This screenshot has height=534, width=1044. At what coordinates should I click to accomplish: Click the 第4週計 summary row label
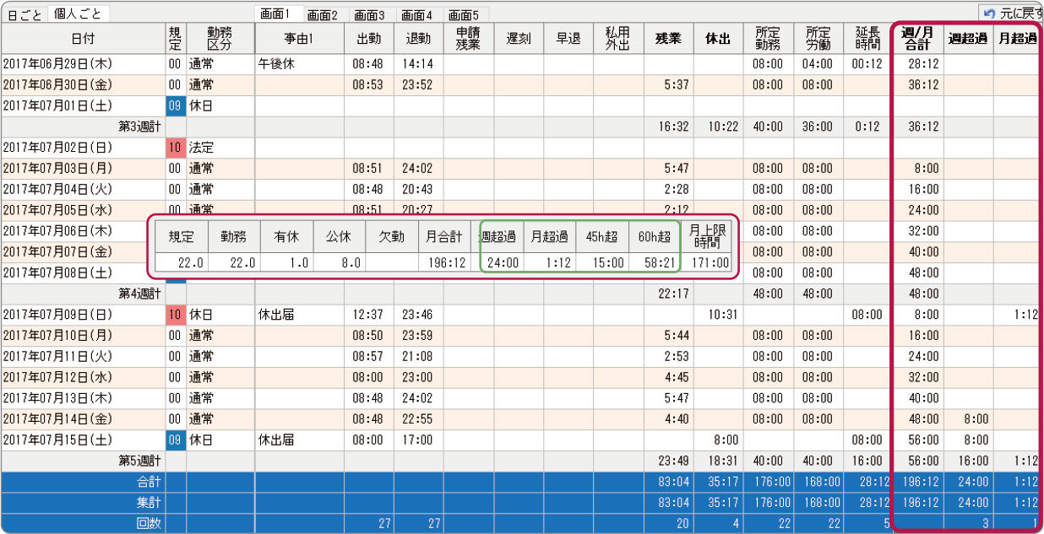click(140, 294)
